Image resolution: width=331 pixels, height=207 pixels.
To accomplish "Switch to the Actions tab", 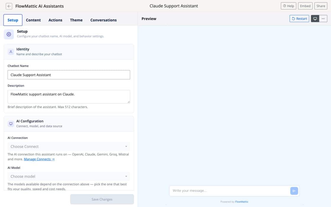I will [x=55, y=20].
